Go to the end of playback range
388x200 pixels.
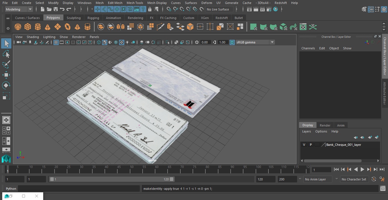[x=382, y=169]
